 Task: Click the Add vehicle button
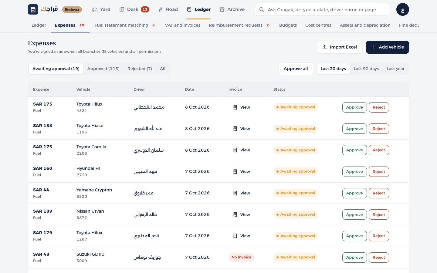tap(388, 47)
